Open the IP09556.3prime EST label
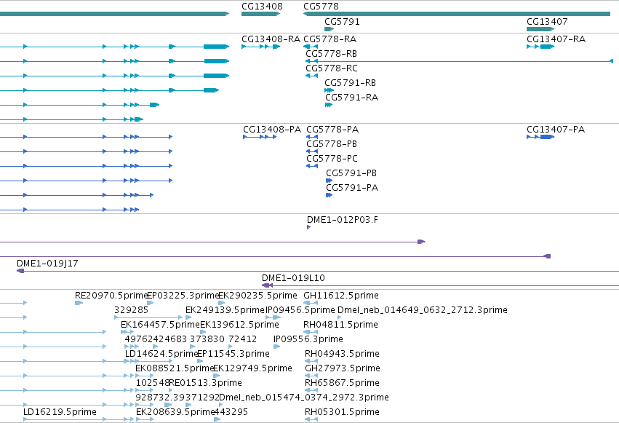The image size is (619, 423). 308,339
